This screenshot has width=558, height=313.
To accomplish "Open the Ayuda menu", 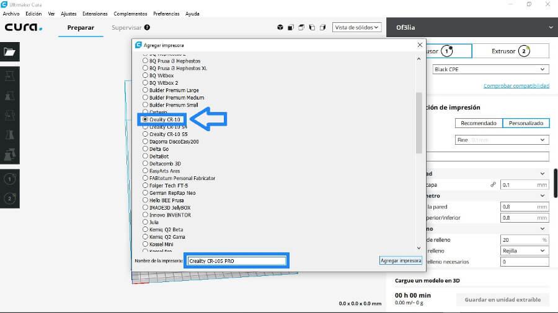I will click(x=192, y=14).
